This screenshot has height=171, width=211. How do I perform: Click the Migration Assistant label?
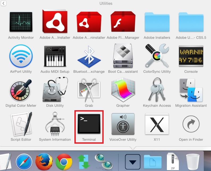pyautogui.click(x=191, y=105)
